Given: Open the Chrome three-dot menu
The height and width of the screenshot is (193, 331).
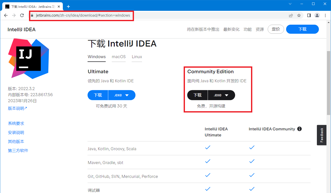Looking at the screenshot, I should coord(325,15).
